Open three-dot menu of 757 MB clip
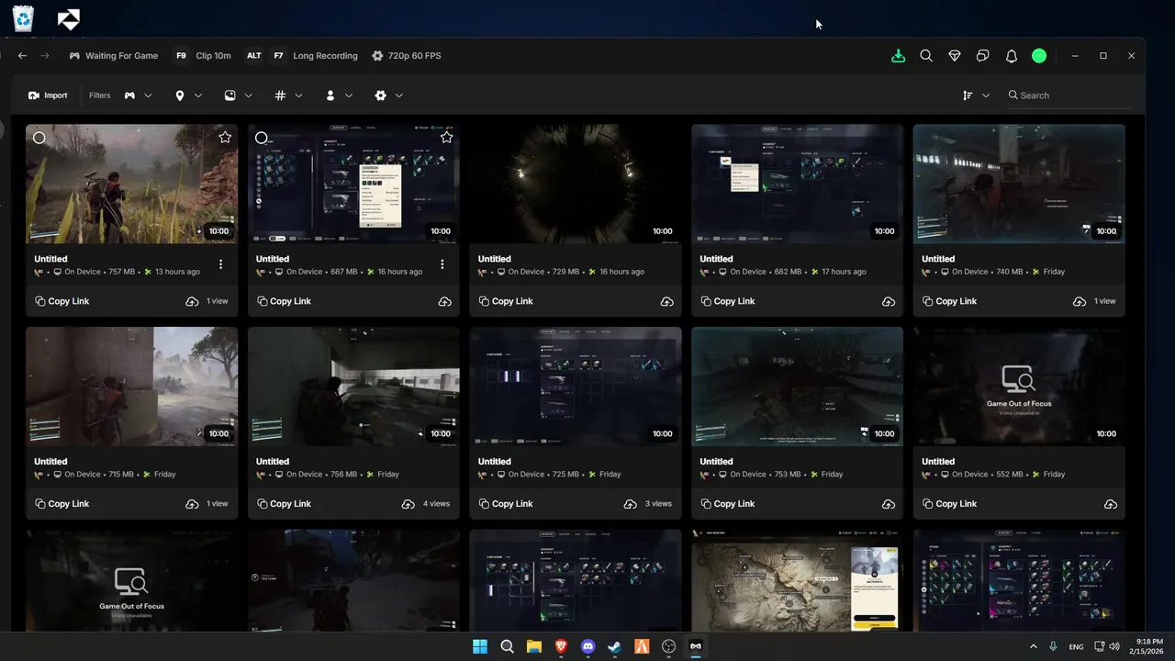1175x661 pixels. pyautogui.click(x=220, y=264)
